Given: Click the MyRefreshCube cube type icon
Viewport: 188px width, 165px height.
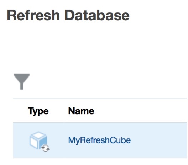Looking at the screenshot, I should tap(40, 142).
